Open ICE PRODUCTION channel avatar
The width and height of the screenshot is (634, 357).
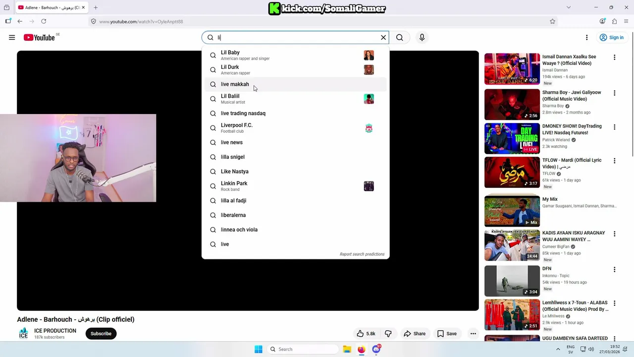(23, 333)
